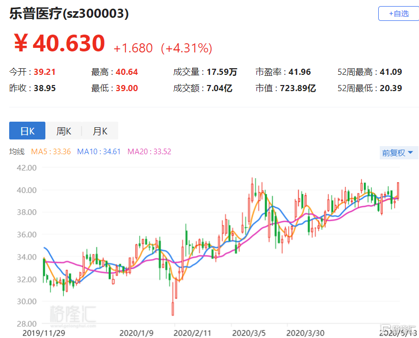Click the current price ¥40.630
The width and height of the screenshot is (419, 338).
pos(59,43)
